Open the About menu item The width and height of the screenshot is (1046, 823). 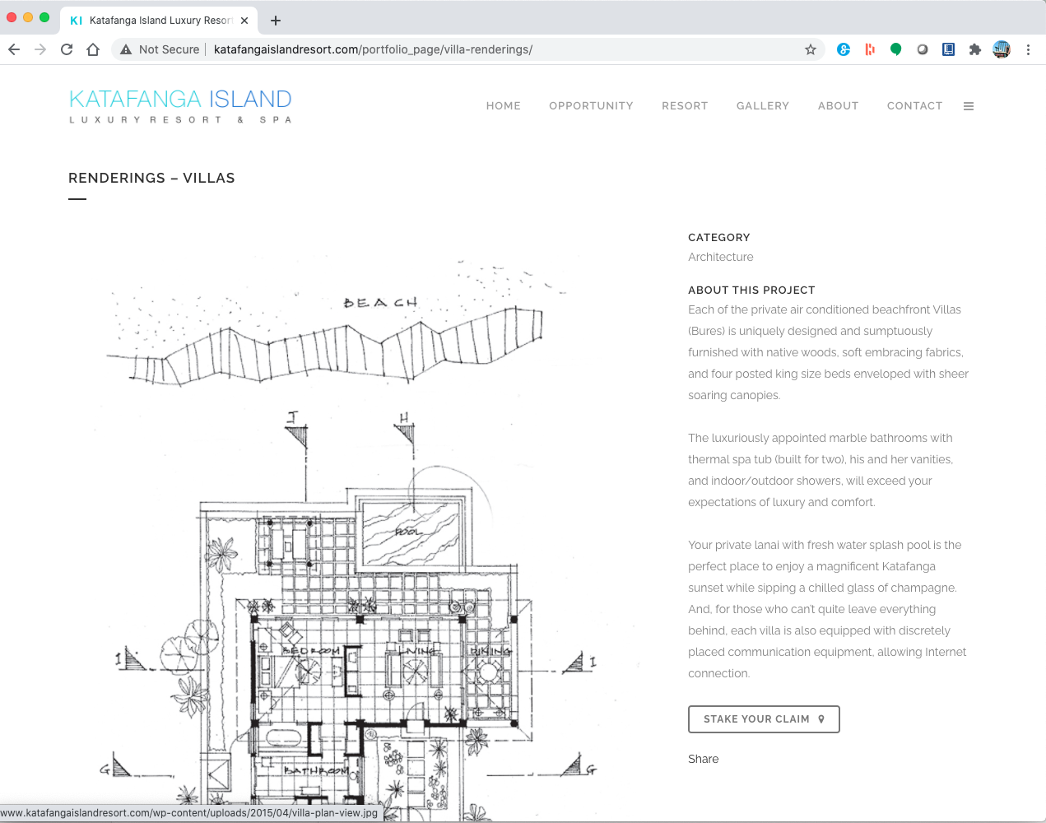[838, 106]
